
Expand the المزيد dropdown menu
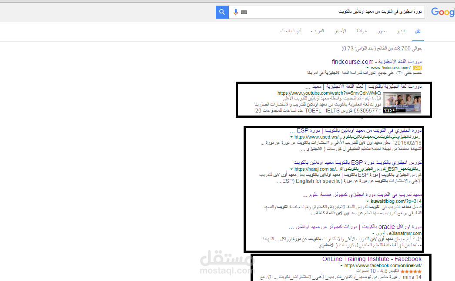[317, 31]
